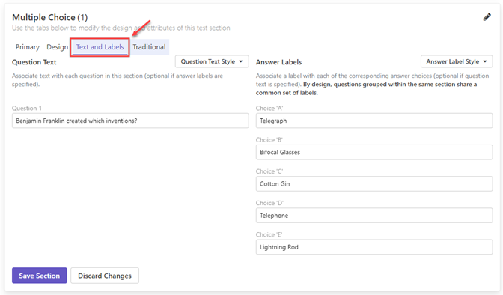This screenshot has width=503, height=295.
Task: Edit Choice 'B' field with Bifocal Glasses
Action: [374, 152]
